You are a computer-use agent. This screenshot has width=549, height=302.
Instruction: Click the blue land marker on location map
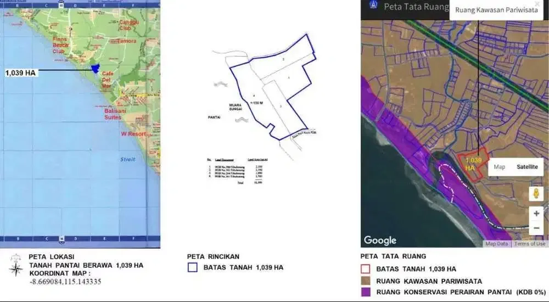coord(95,68)
